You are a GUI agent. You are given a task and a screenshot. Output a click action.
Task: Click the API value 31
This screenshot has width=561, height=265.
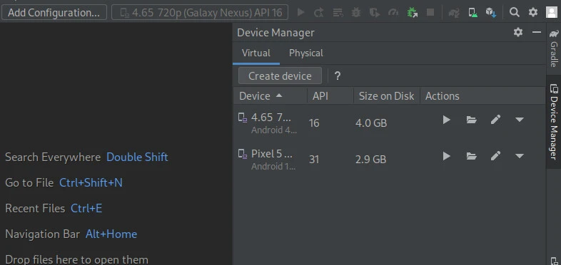click(314, 160)
